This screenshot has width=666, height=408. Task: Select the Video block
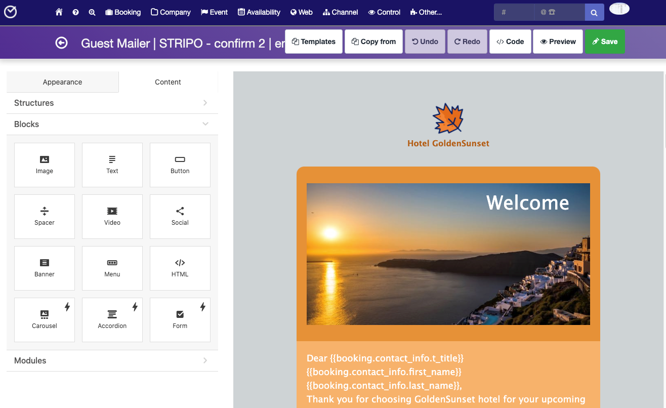click(112, 217)
